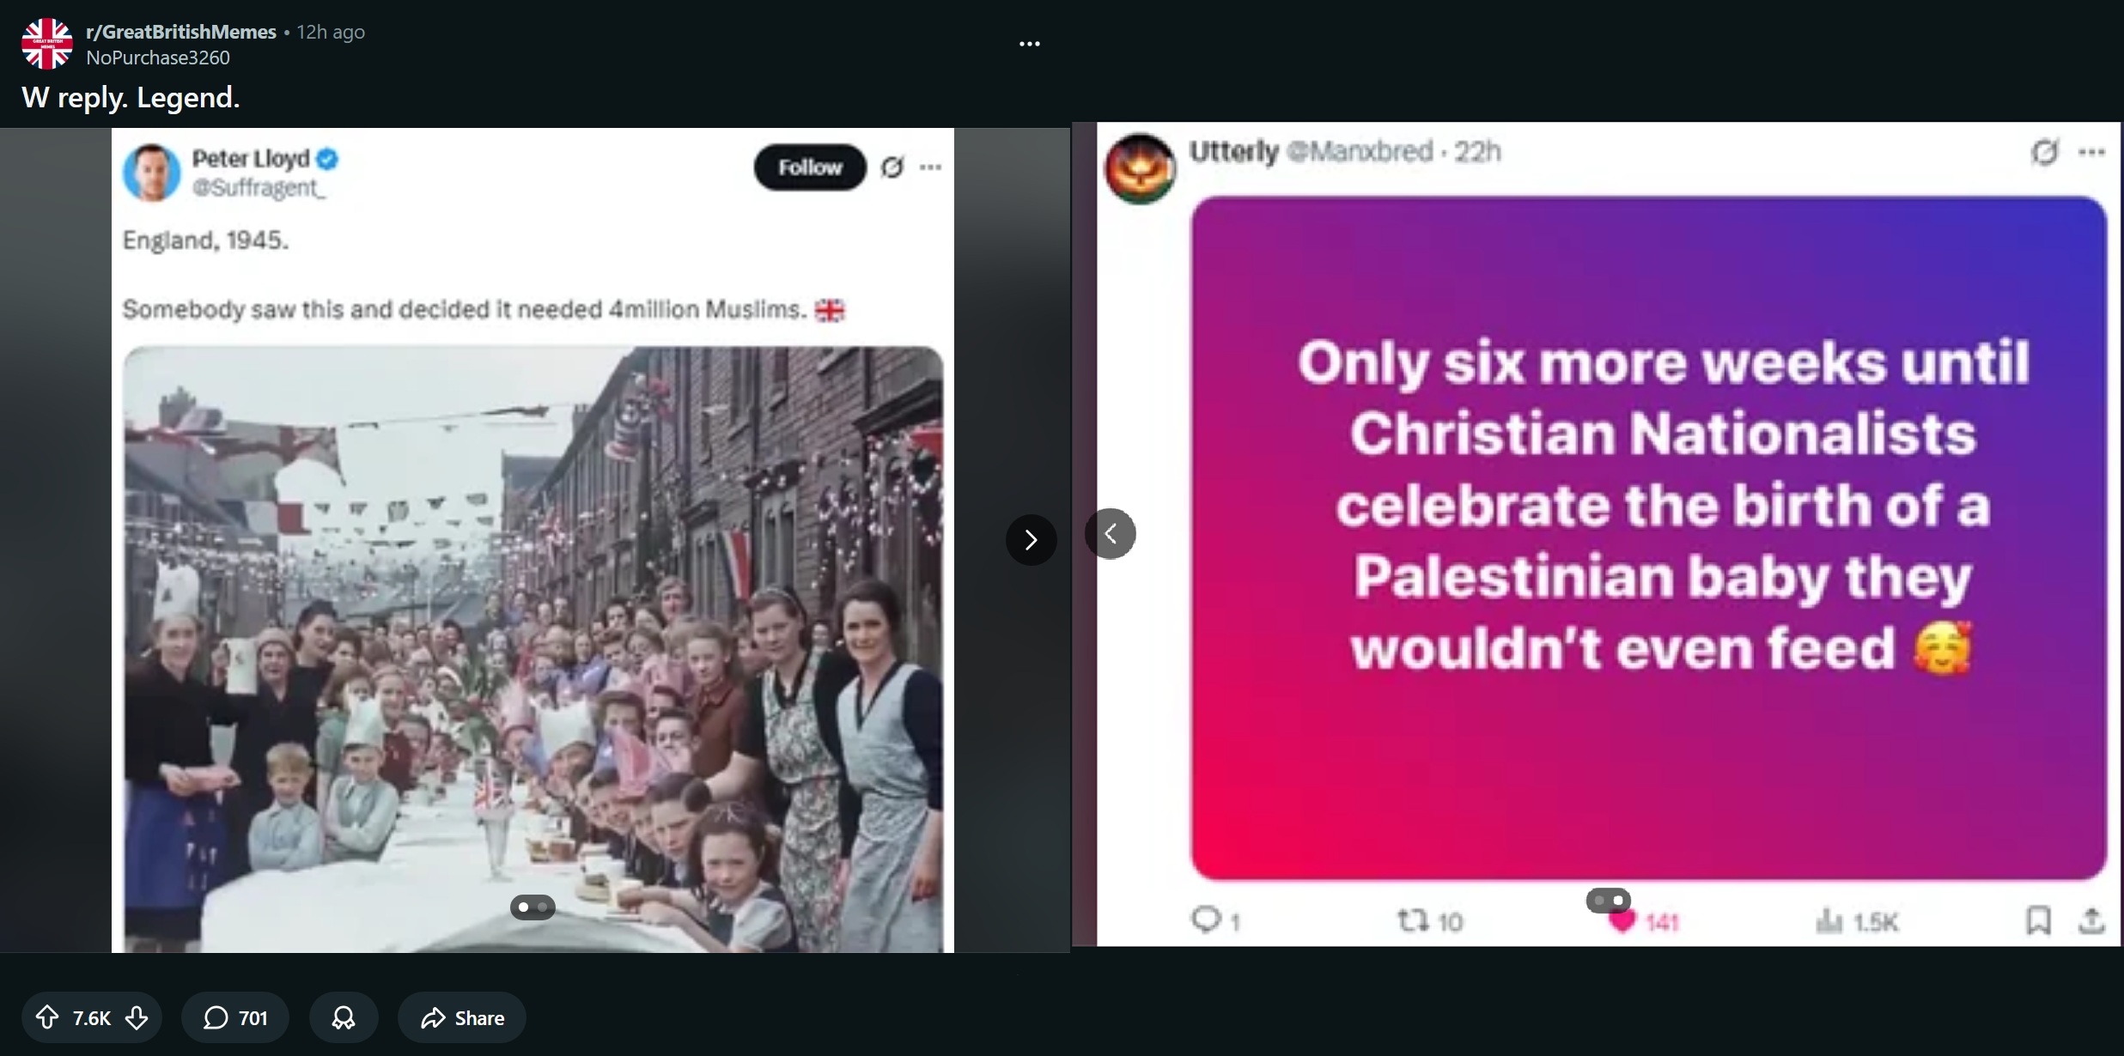
Task: Open Peter Lloyd tweet more options
Action: pos(930,167)
